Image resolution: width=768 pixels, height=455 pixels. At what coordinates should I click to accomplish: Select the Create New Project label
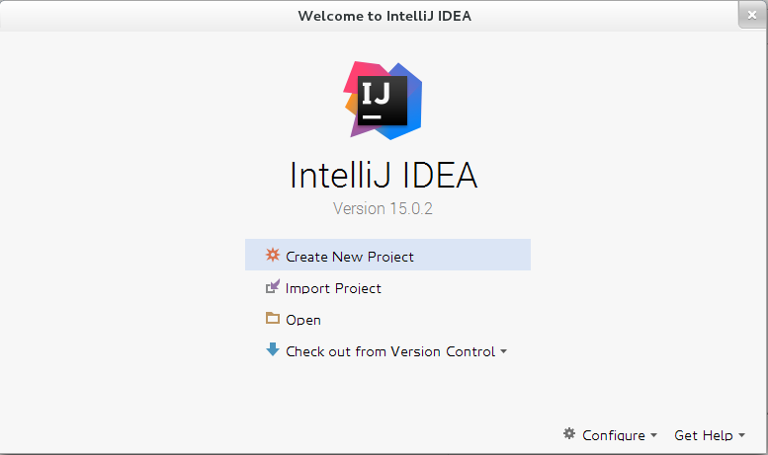pyautogui.click(x=350, y=257)
